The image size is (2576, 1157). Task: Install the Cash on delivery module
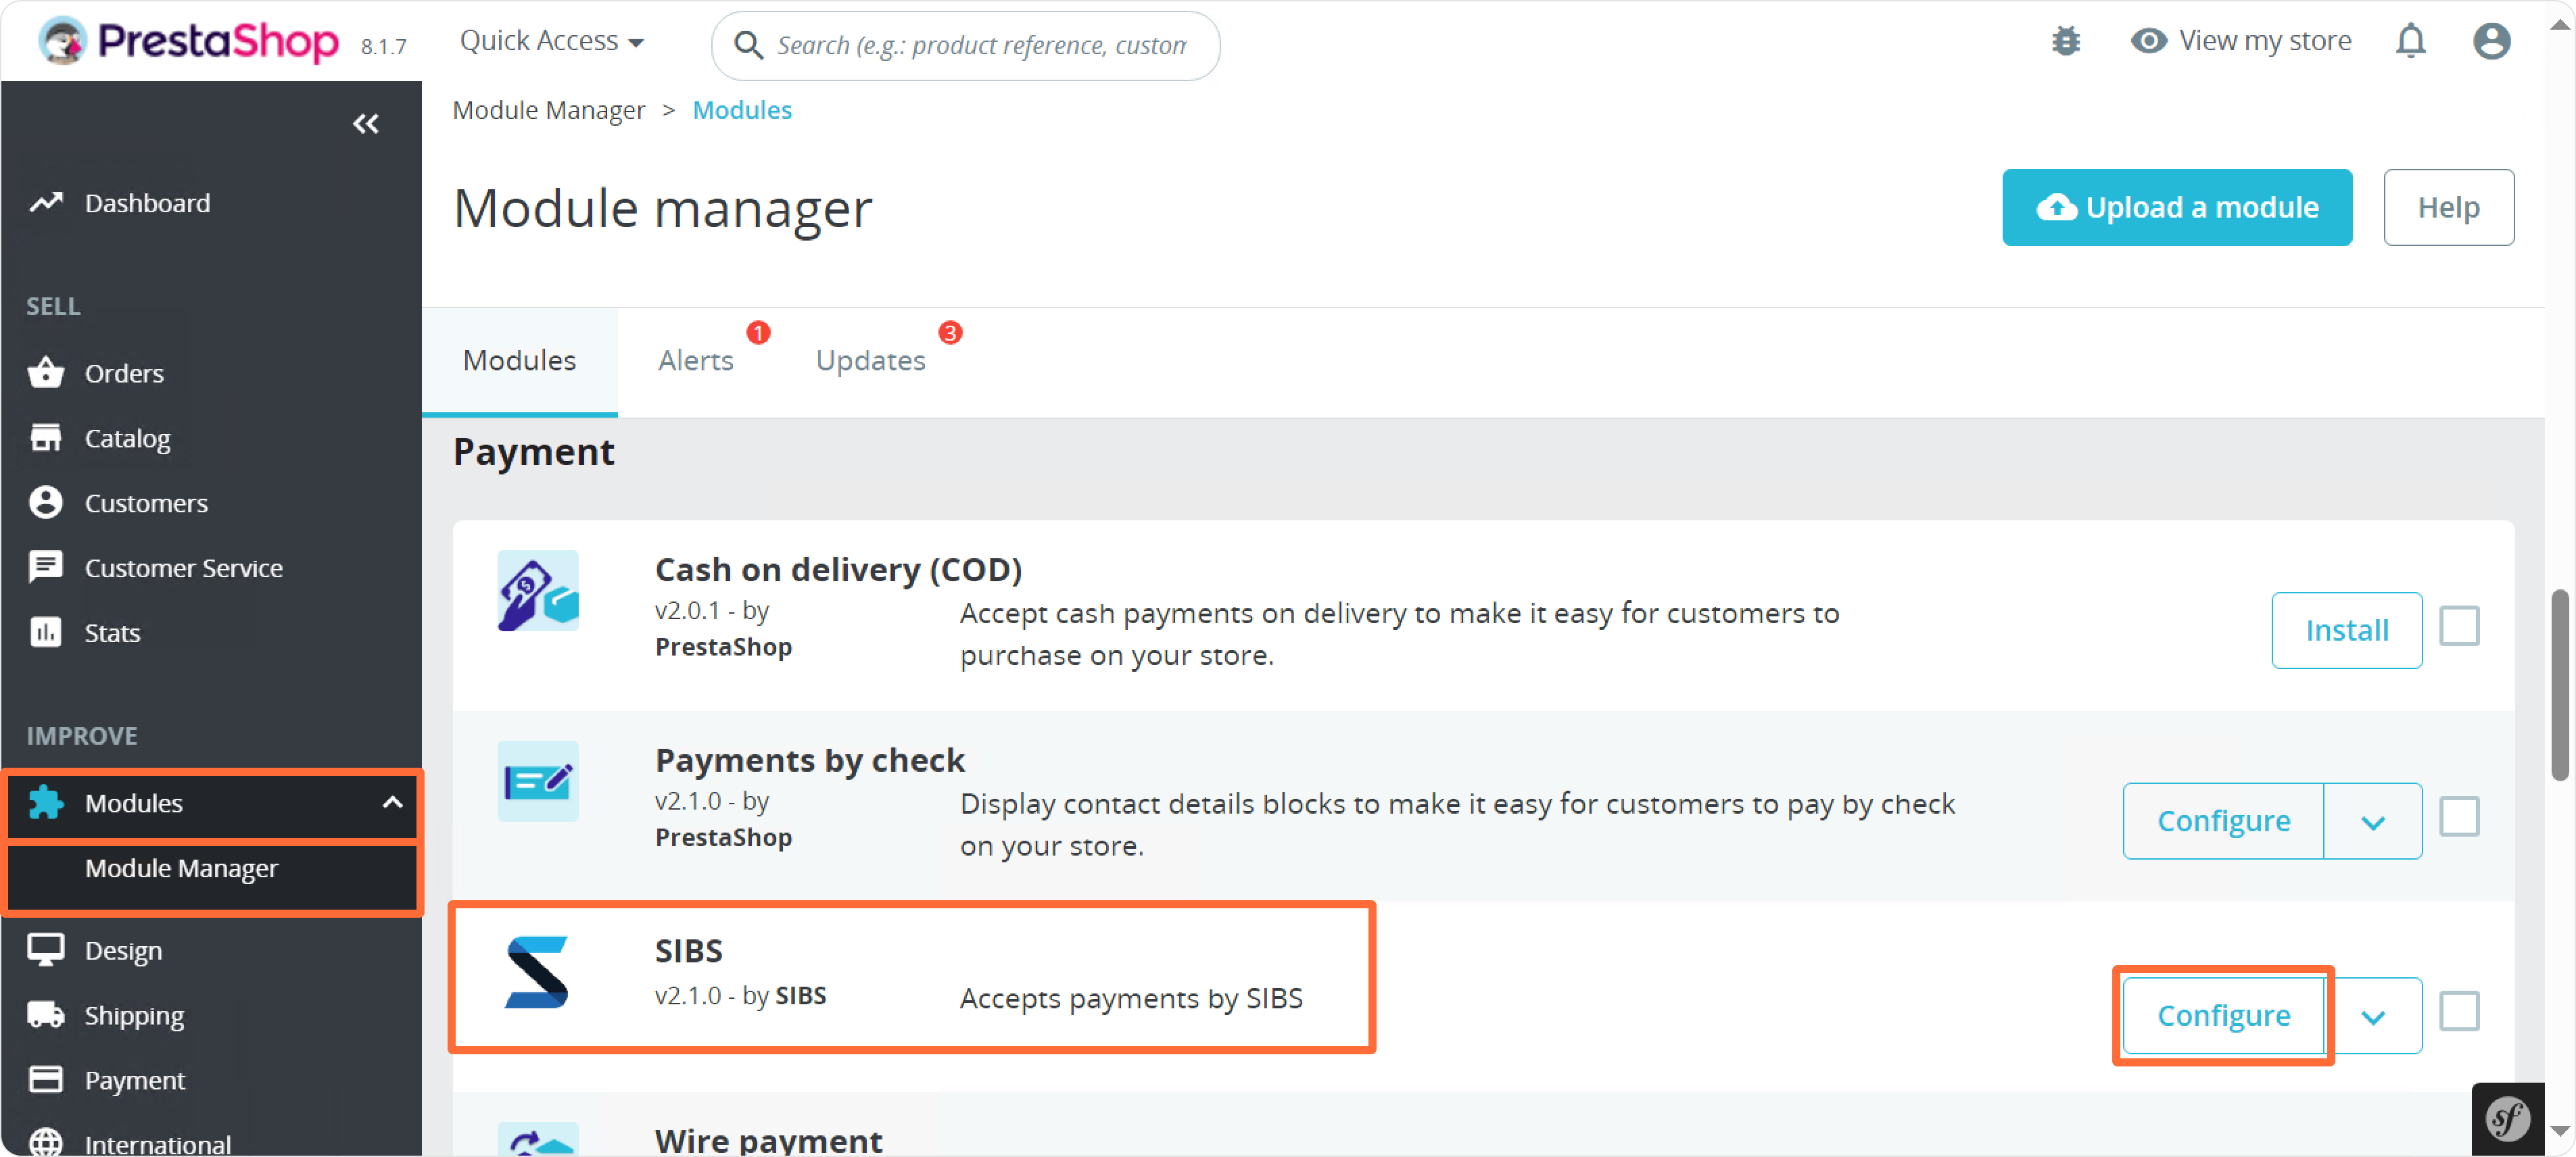pos(2346,631)
